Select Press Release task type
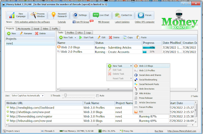Image resolution: width=203 pixels, height=134 pixels. click(x=152, y=98)
